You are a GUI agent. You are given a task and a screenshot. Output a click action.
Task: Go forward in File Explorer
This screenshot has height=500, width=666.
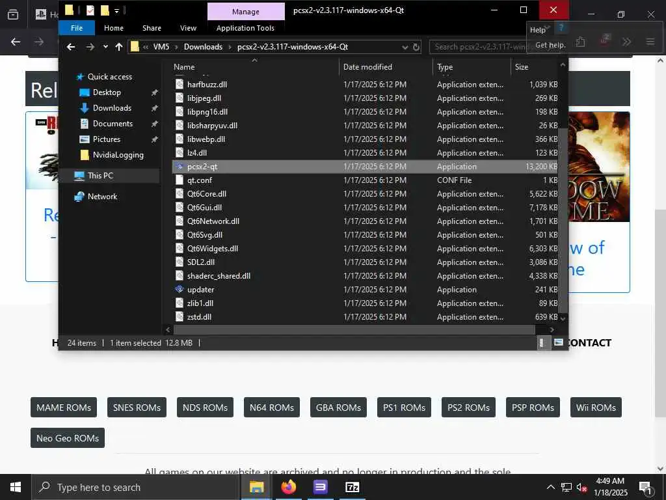click(90, 47)
